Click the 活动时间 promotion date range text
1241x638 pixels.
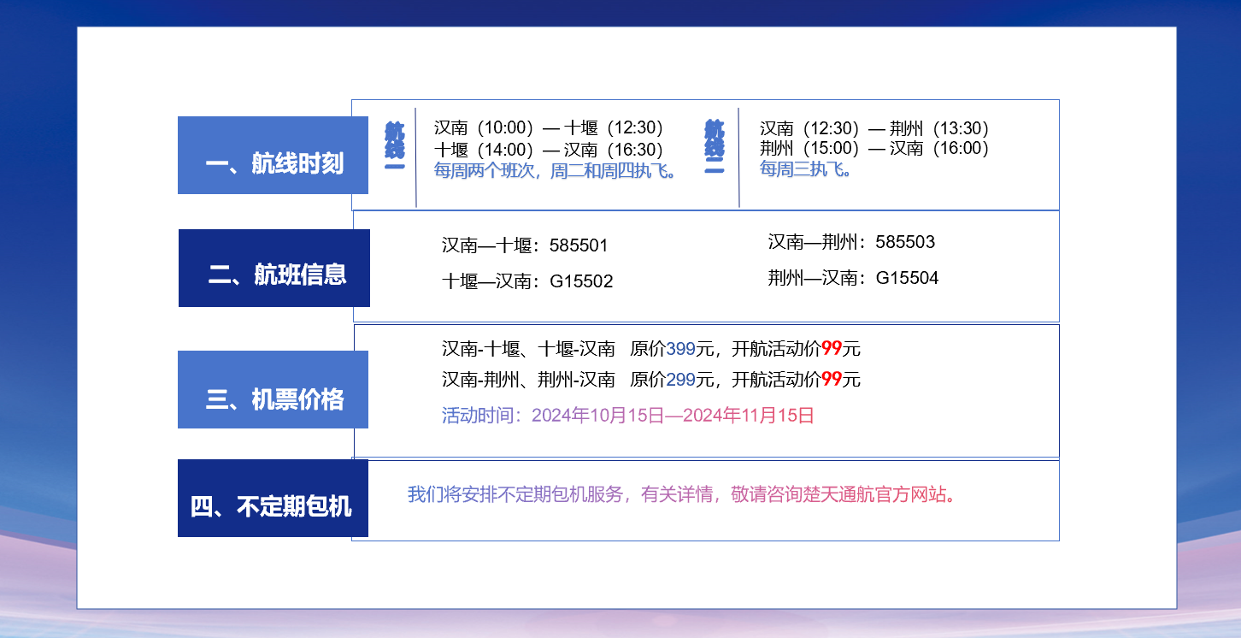tap(628, 416)
